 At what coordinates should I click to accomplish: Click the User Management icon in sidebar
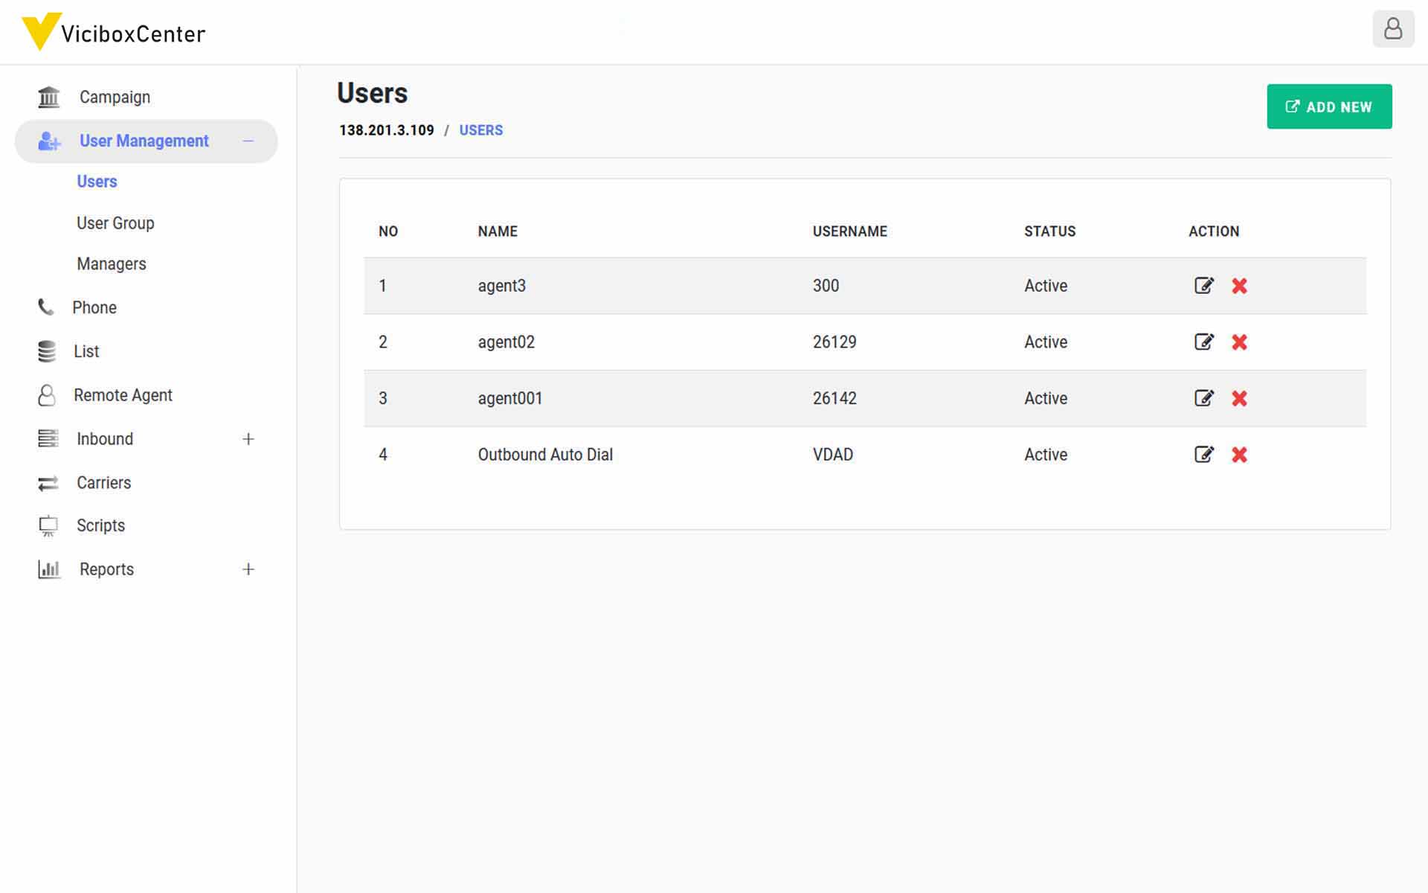pyautogui.click(x=48, y=141)
